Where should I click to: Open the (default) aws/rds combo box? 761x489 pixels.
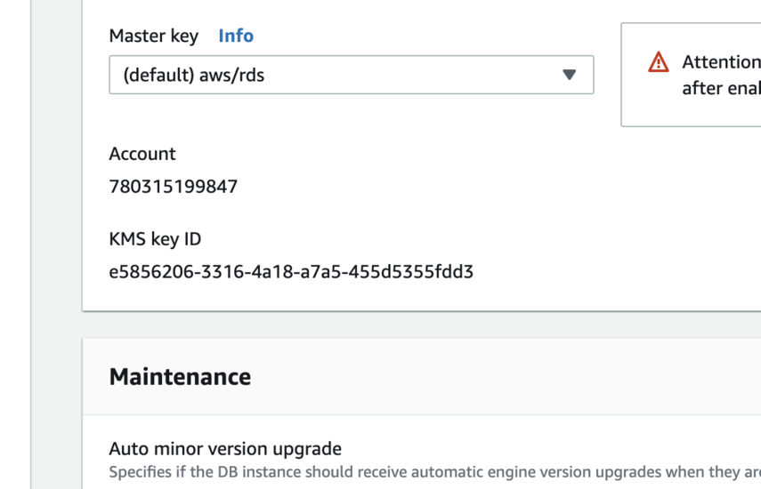351,75
